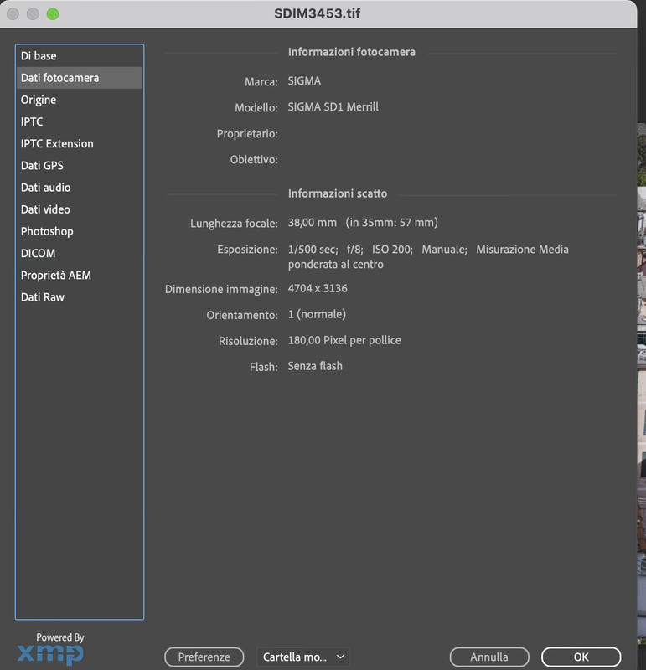Click the Marca value SIGMA
This screenshot has width=646, height=670.
(x=304, y=80)
